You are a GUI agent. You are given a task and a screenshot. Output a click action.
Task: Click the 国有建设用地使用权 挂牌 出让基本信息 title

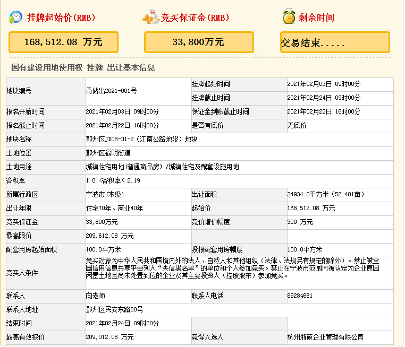tap(83, 67)
